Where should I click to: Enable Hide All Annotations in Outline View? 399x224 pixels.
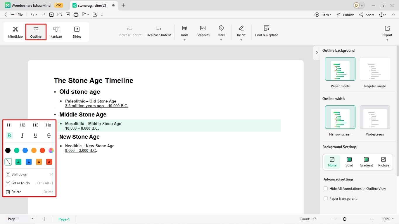click(326, 189)
